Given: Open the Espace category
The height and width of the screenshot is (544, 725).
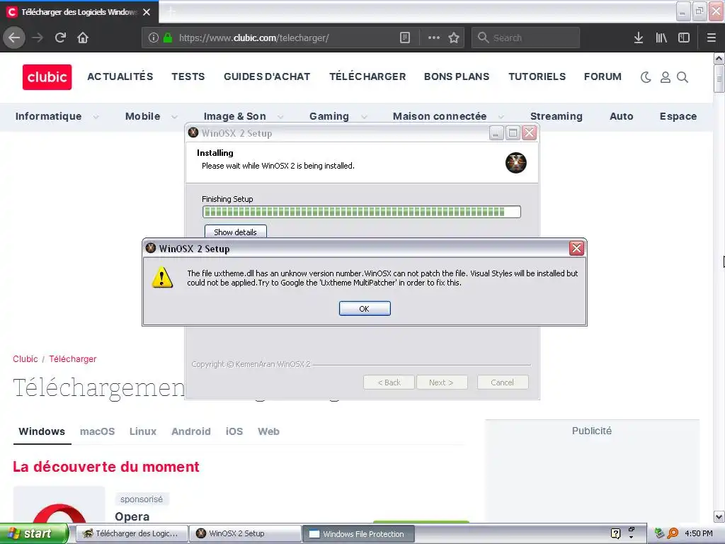Looking at the screenshot, I should pos(678,116).
